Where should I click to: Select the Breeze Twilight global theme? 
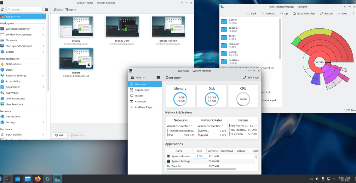(x=168, y=27)
